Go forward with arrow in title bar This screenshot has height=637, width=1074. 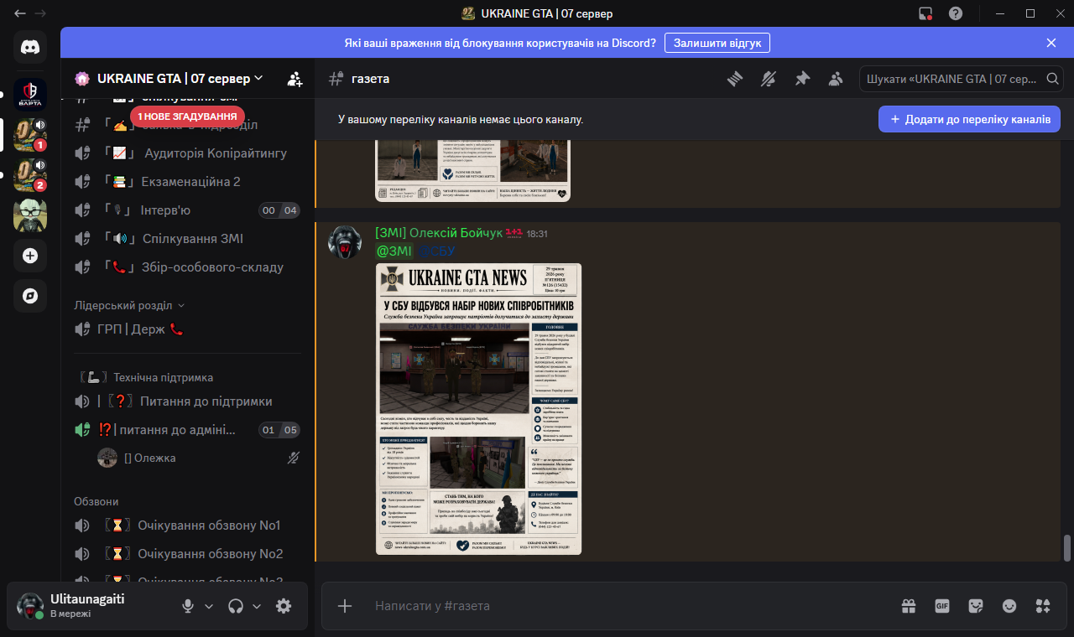pyautogui.click(x=40, y=13)
